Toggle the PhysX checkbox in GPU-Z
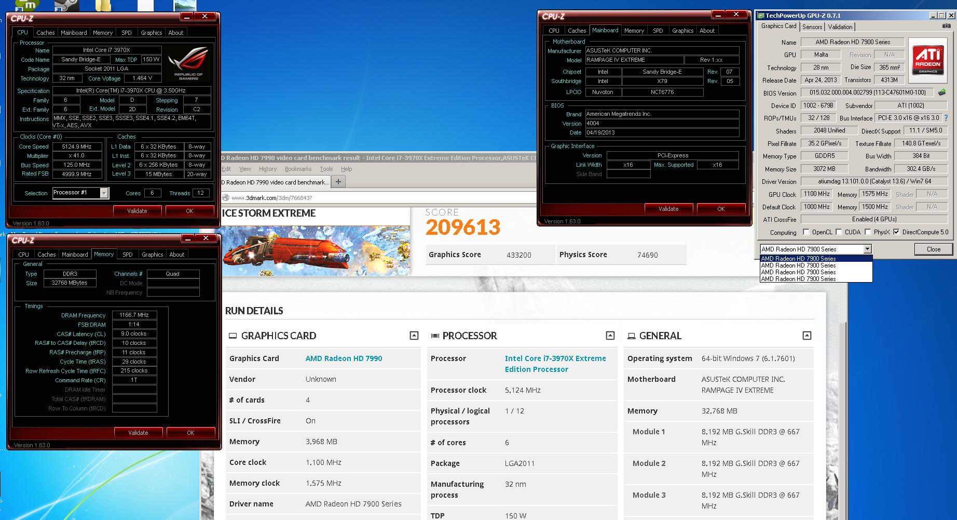This screenshot has height=520, width=957. [x=867, y=232]
